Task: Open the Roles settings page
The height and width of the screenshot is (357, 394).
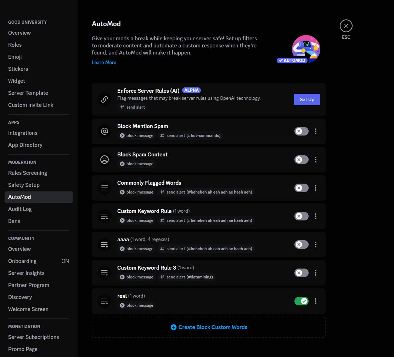Action: [39, 45]
